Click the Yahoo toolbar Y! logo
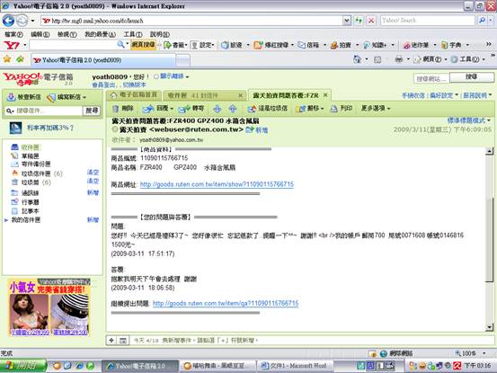Viewport: 497px width, 373px height. 12,45
